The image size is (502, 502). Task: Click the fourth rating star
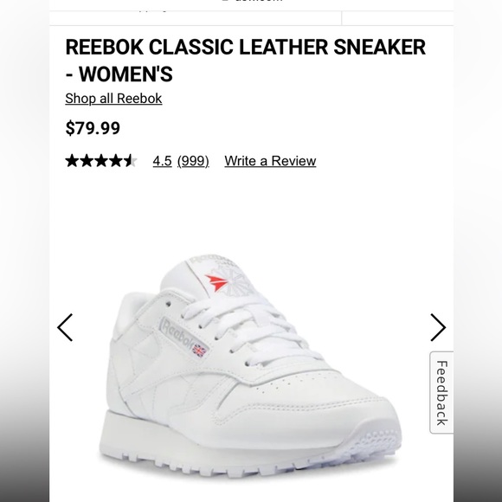[115, 161]
